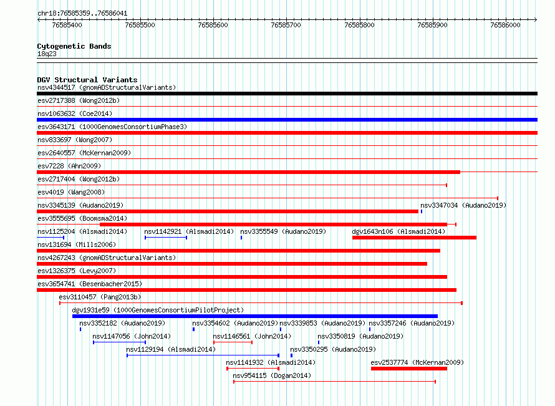Select the blue nsv1147056 variant bar
Viewport: 555px width, 406px height.
120,342
